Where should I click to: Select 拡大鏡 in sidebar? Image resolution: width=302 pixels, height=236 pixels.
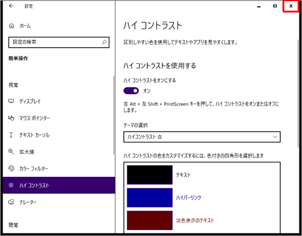(x=59, y=151)
